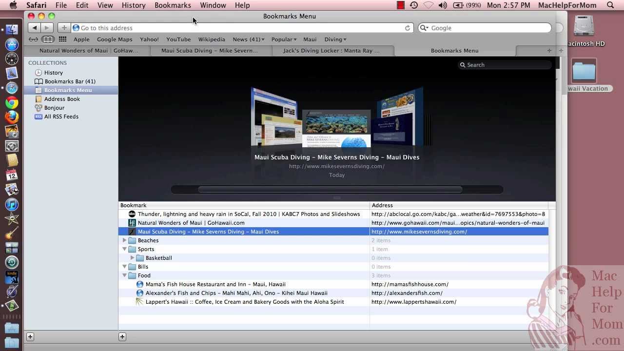Open the Yahoo! bookmark link
Image resolution: width=624 pixels, height=351 pixels.
(149, 39)
